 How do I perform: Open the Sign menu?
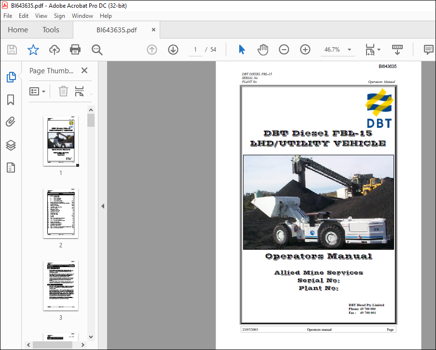pos(59,16)
